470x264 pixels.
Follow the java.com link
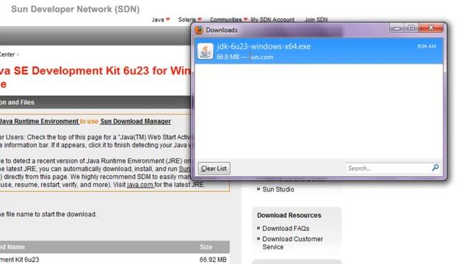[x=140, y=185]
